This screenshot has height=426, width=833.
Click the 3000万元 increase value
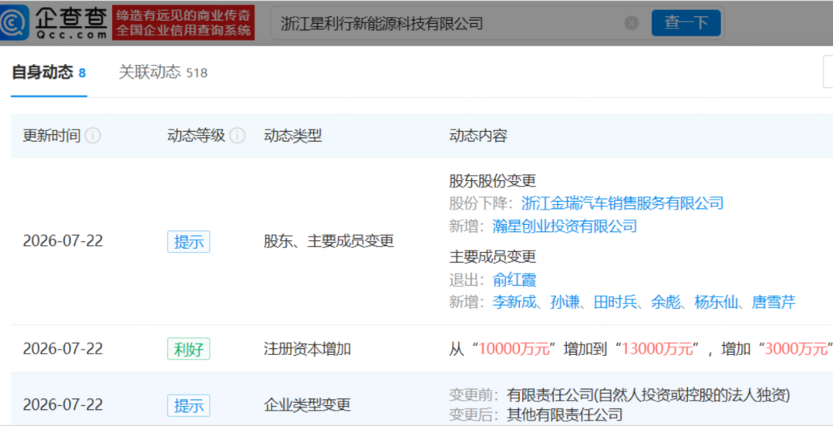(x=796, y=348)
